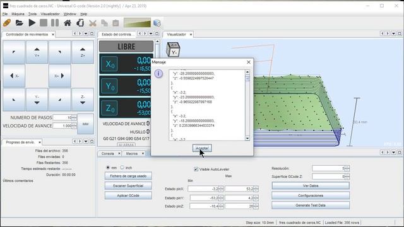This screenshot has width=404, height=227.
Task: Switch to the Consola tab
Action: click(x=108, y=153)
